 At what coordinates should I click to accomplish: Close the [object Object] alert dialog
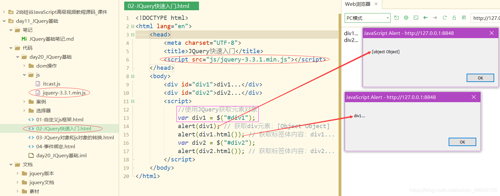tap(491, 33)
